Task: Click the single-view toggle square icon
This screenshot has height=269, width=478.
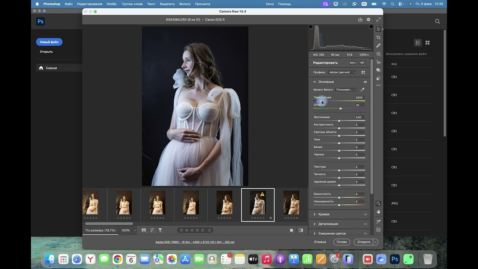Action: pyautogui.click(x=292, y=230)
